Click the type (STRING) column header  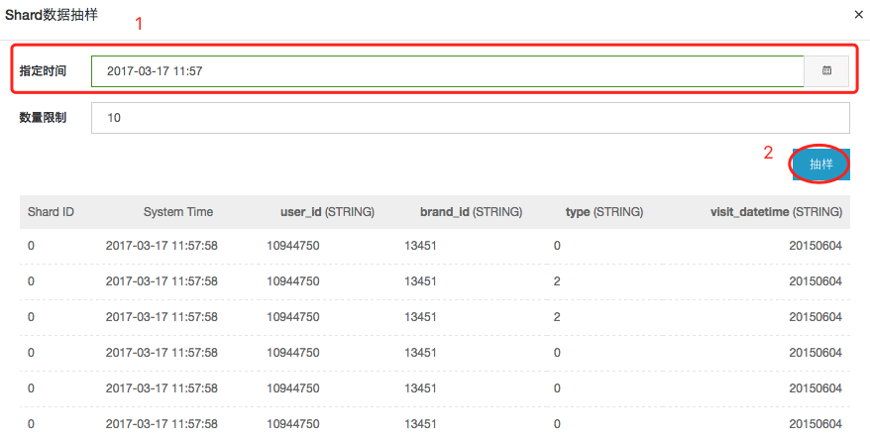603,212
